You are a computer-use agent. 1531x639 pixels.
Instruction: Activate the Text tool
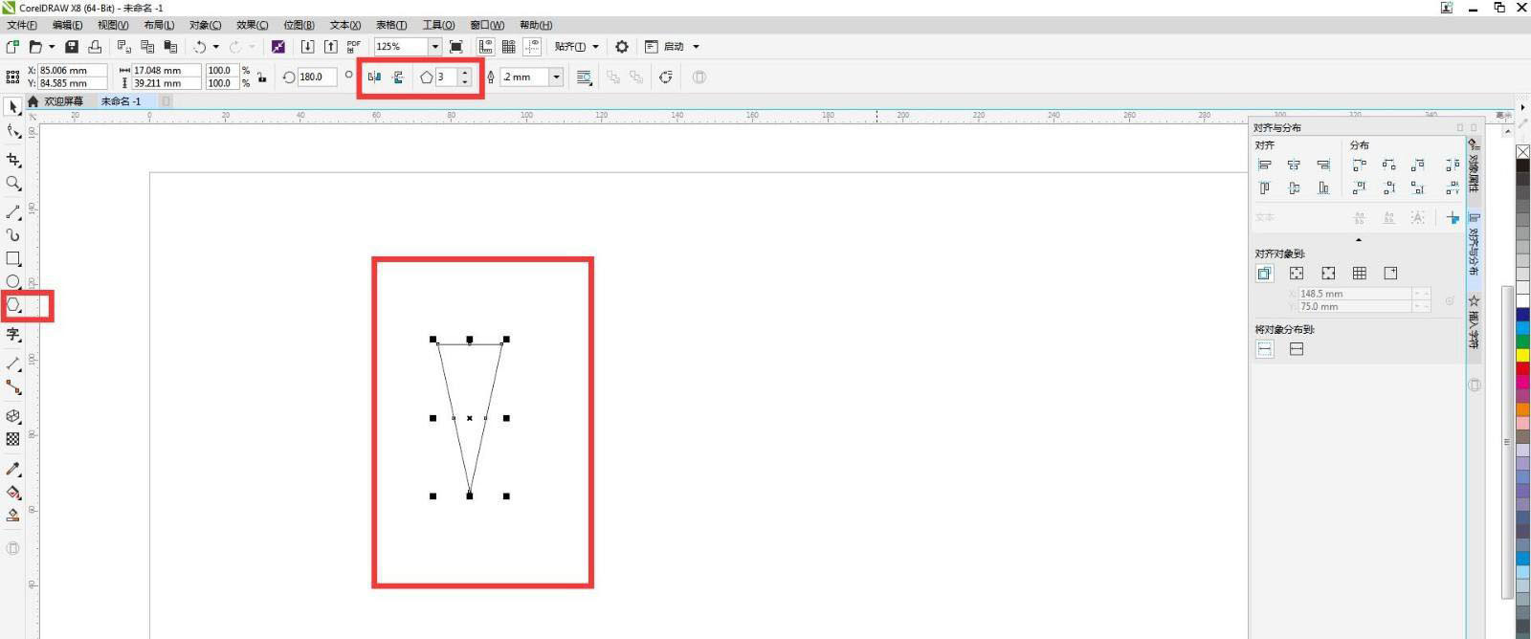tap(13, 334)
